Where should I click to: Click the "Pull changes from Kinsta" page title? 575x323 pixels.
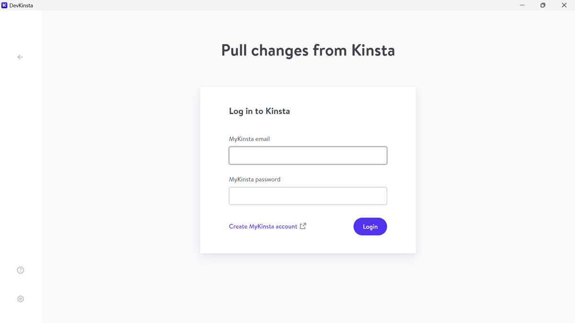click(x=308, y=50)
